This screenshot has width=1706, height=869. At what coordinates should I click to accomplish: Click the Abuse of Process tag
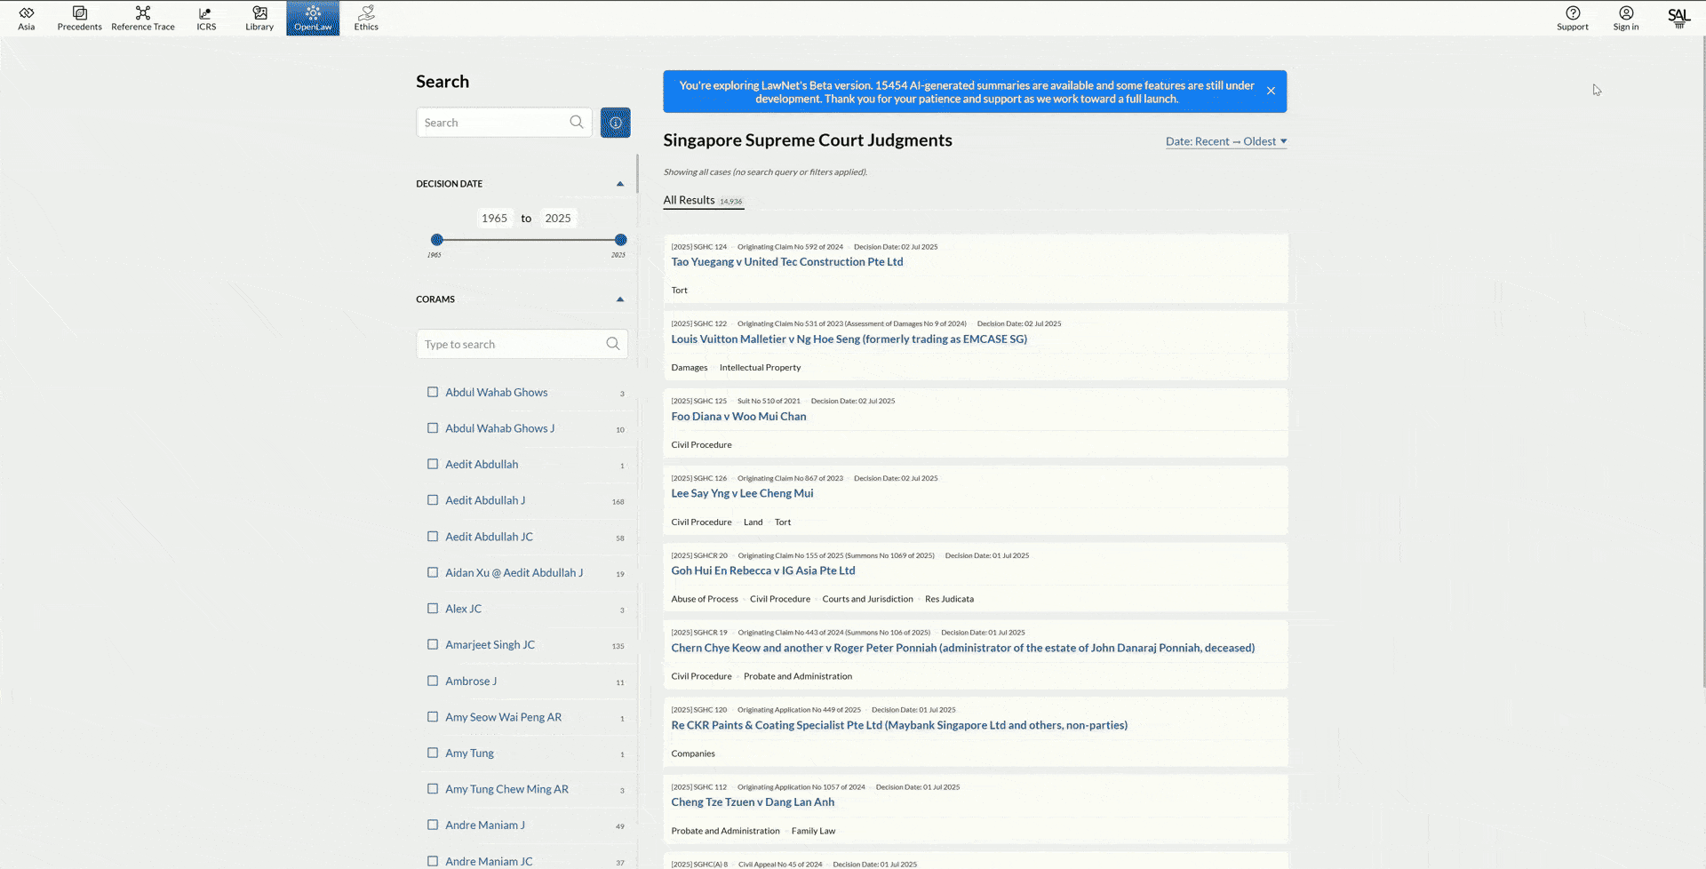[x=705, y=600]
